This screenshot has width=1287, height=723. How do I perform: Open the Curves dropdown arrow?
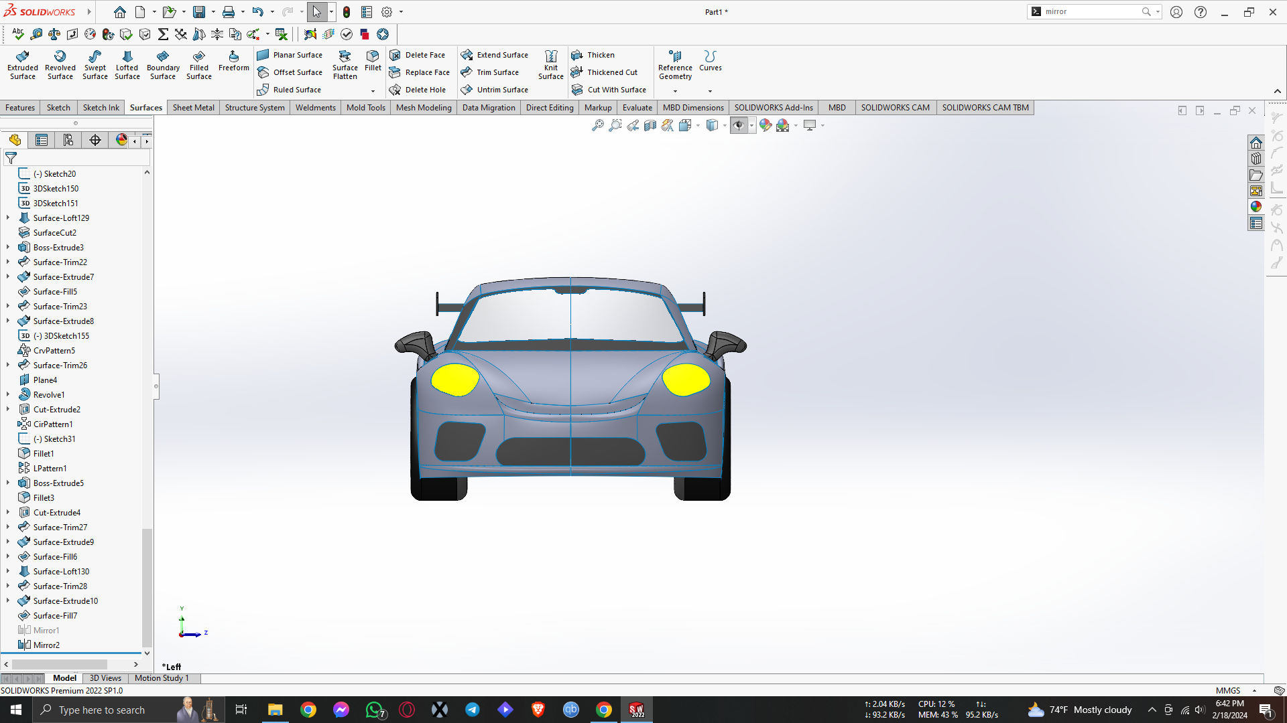[x=710, y=91]
